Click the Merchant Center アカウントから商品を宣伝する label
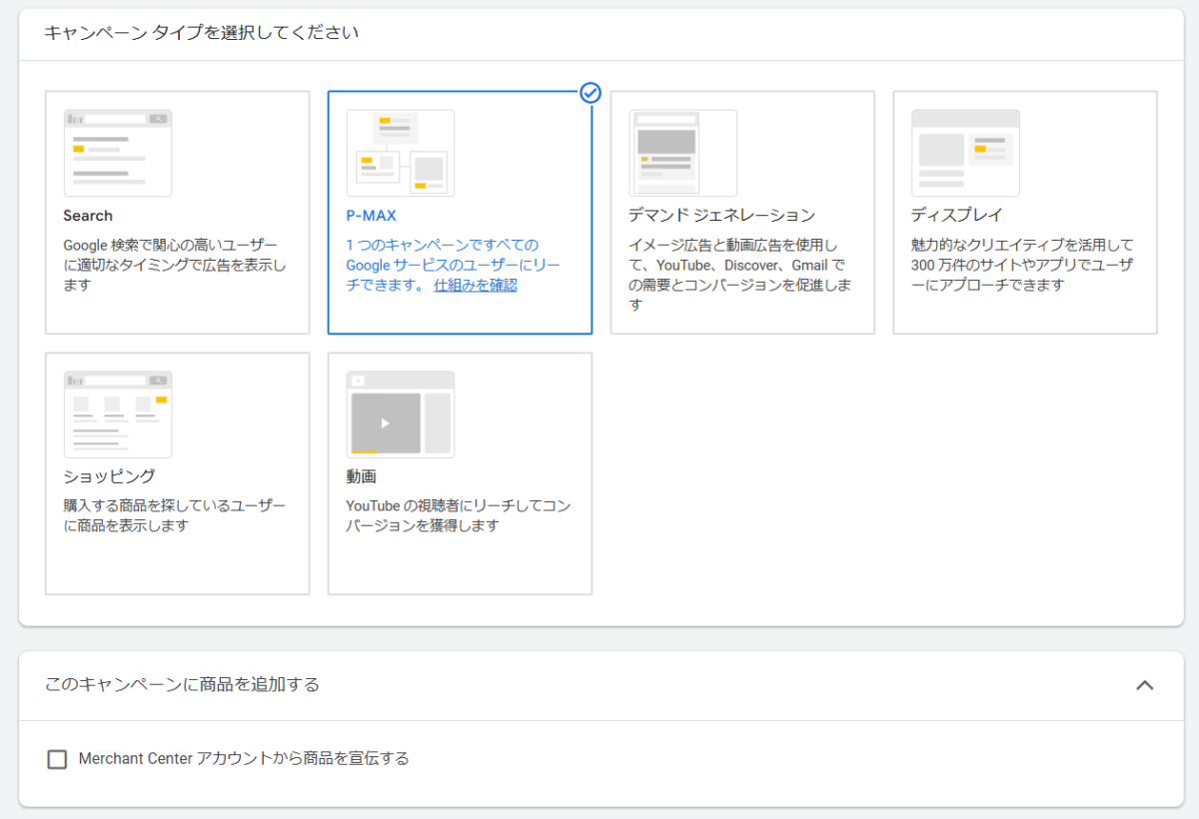 tap(245, 759)
